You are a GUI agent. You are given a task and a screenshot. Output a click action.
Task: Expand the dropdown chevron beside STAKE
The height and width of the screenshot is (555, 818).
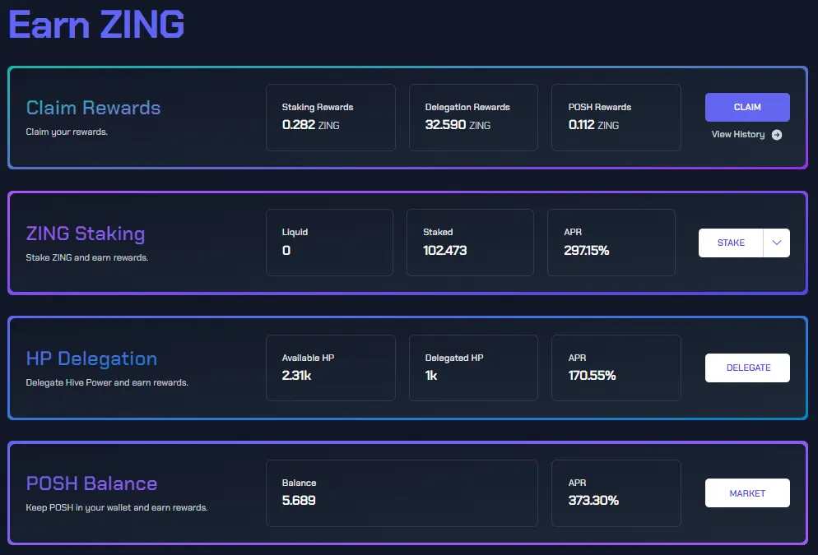(x=776, y=243)
